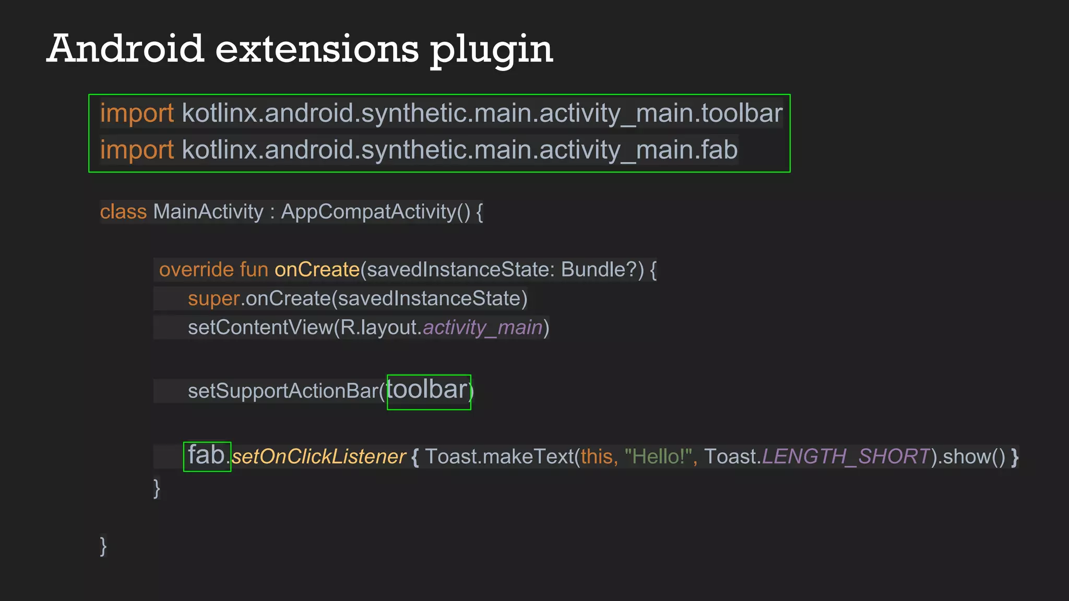Click the "setContentView(R.layout.activity_main)" line
This screenshot has height=601, width=1069.
tap(369, 328)
